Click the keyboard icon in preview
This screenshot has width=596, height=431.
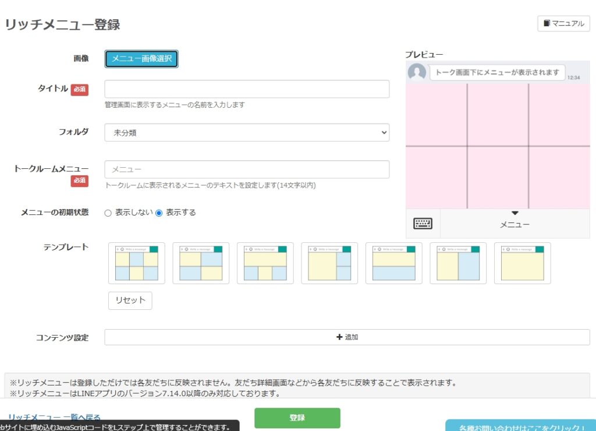423,224
